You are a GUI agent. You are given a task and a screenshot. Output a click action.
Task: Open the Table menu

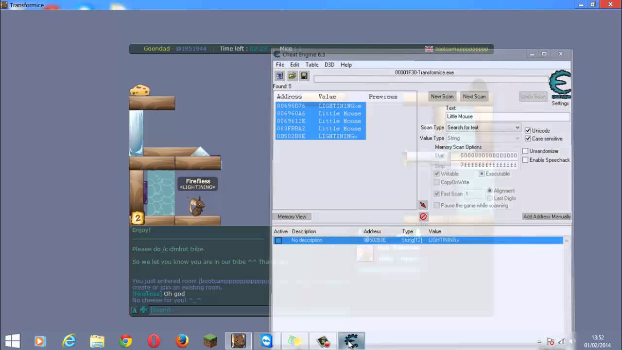point(312,65)
